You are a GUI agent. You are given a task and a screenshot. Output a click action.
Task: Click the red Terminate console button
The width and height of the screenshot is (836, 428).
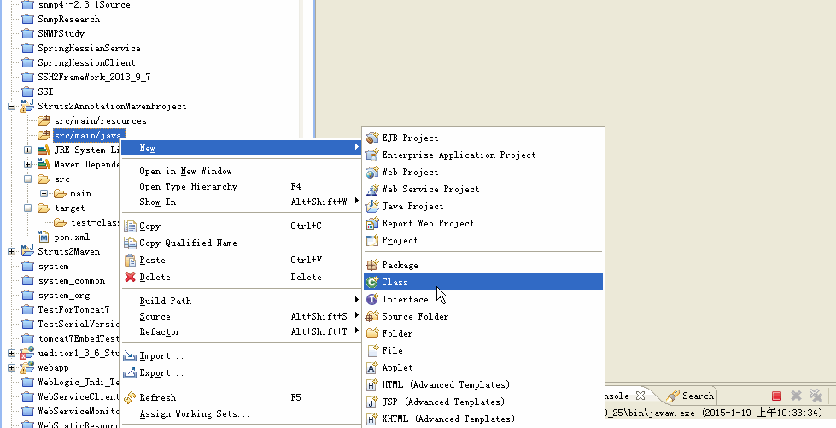(x=776, y=396)
